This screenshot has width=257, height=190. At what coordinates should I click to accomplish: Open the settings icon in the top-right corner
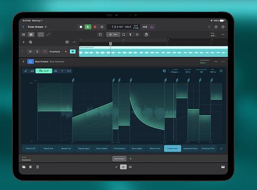coord(223,27)
